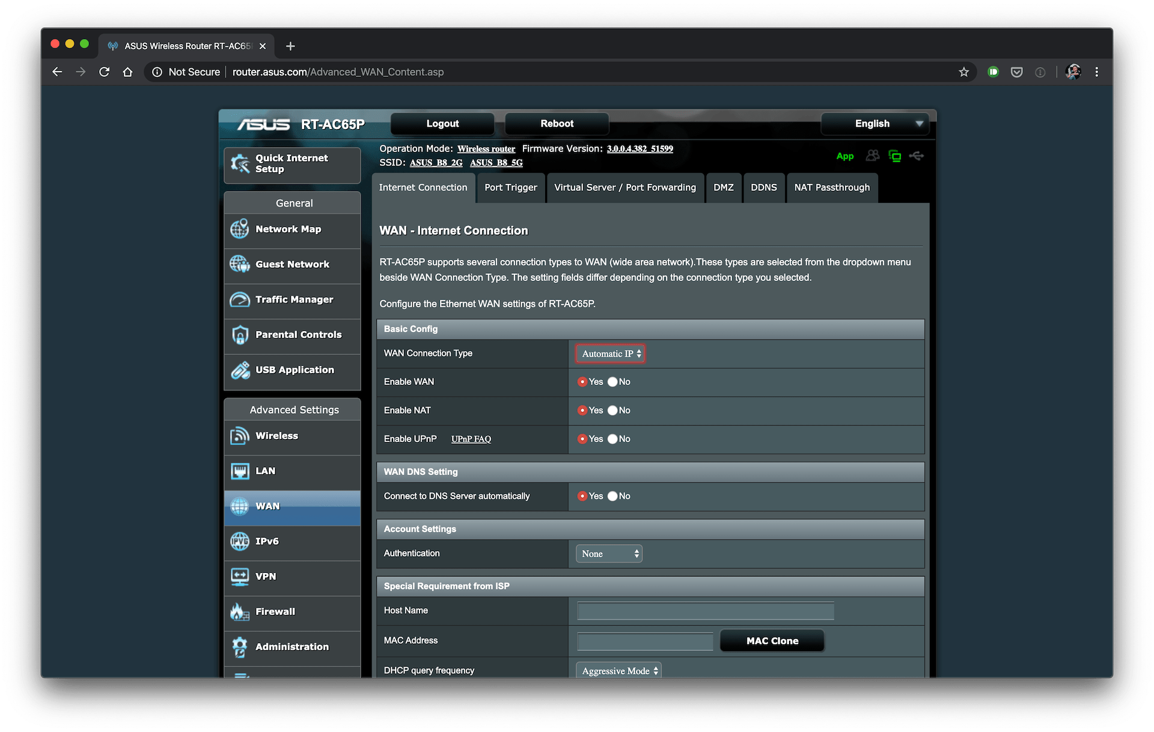Open the Wireless router operation mode link
Image resolution: width=1154 pixels, height=732 pixels.
click(486, 149)
